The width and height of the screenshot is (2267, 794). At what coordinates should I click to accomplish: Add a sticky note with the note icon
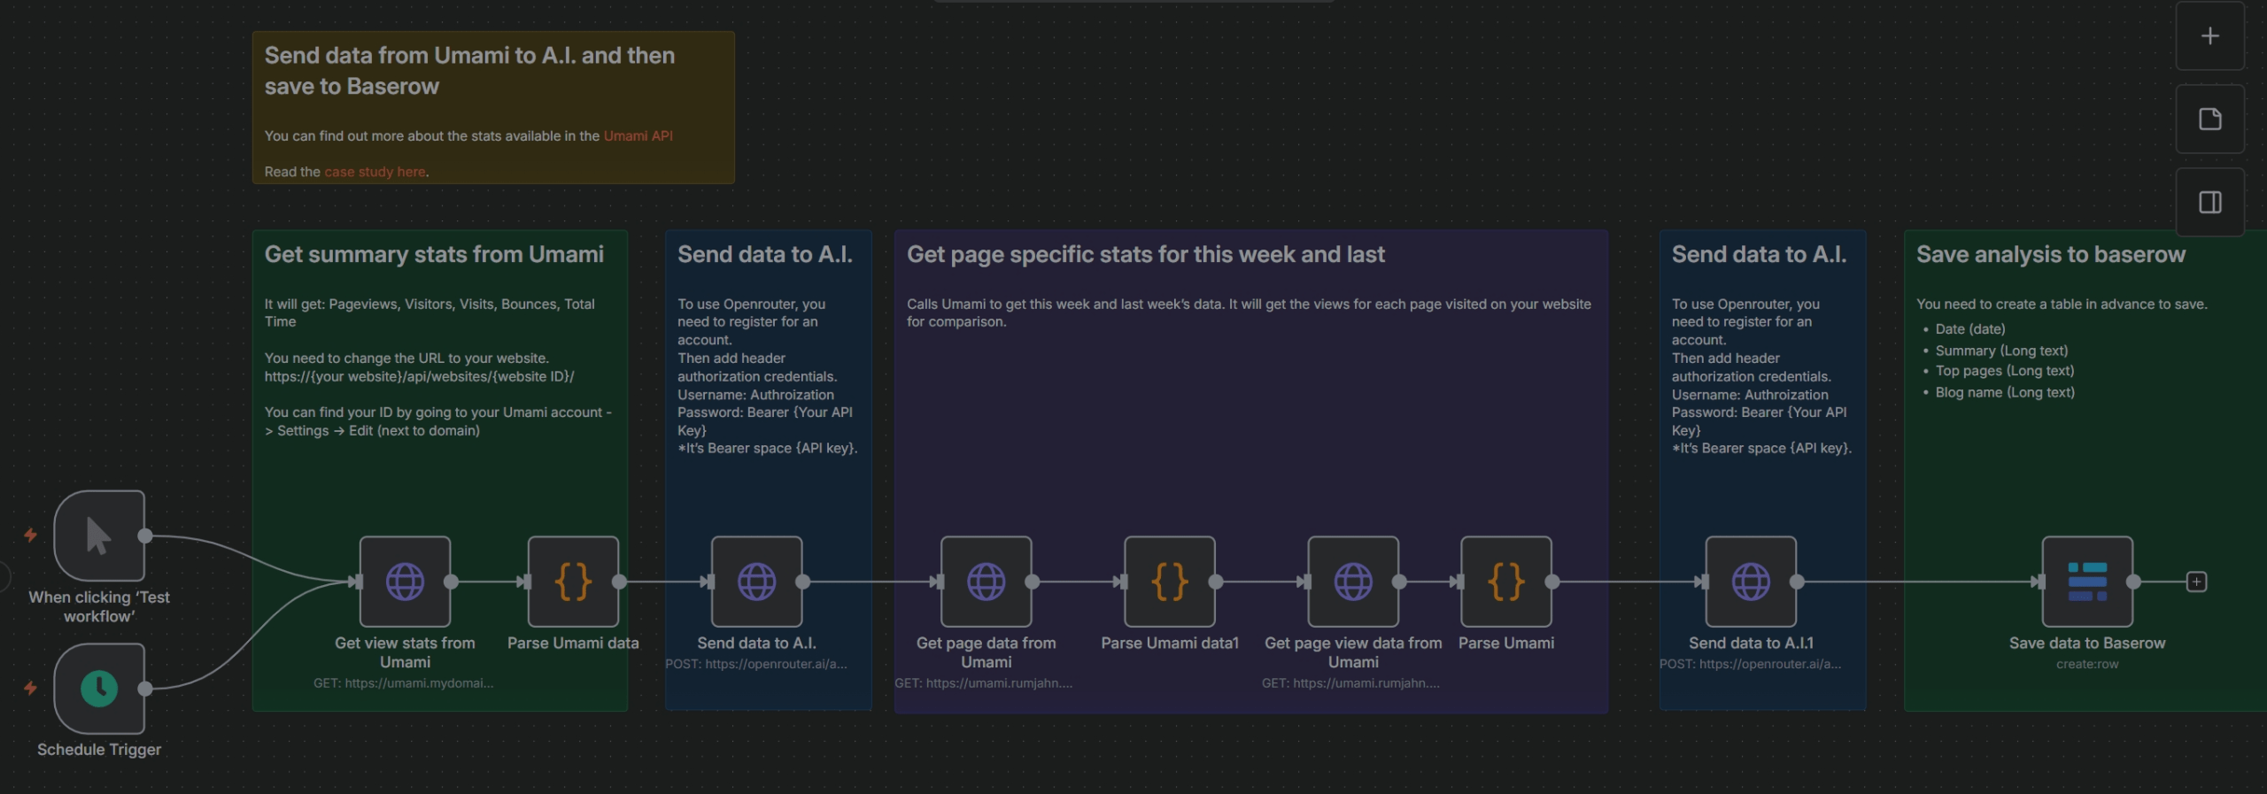click(x=2210, y=119)
